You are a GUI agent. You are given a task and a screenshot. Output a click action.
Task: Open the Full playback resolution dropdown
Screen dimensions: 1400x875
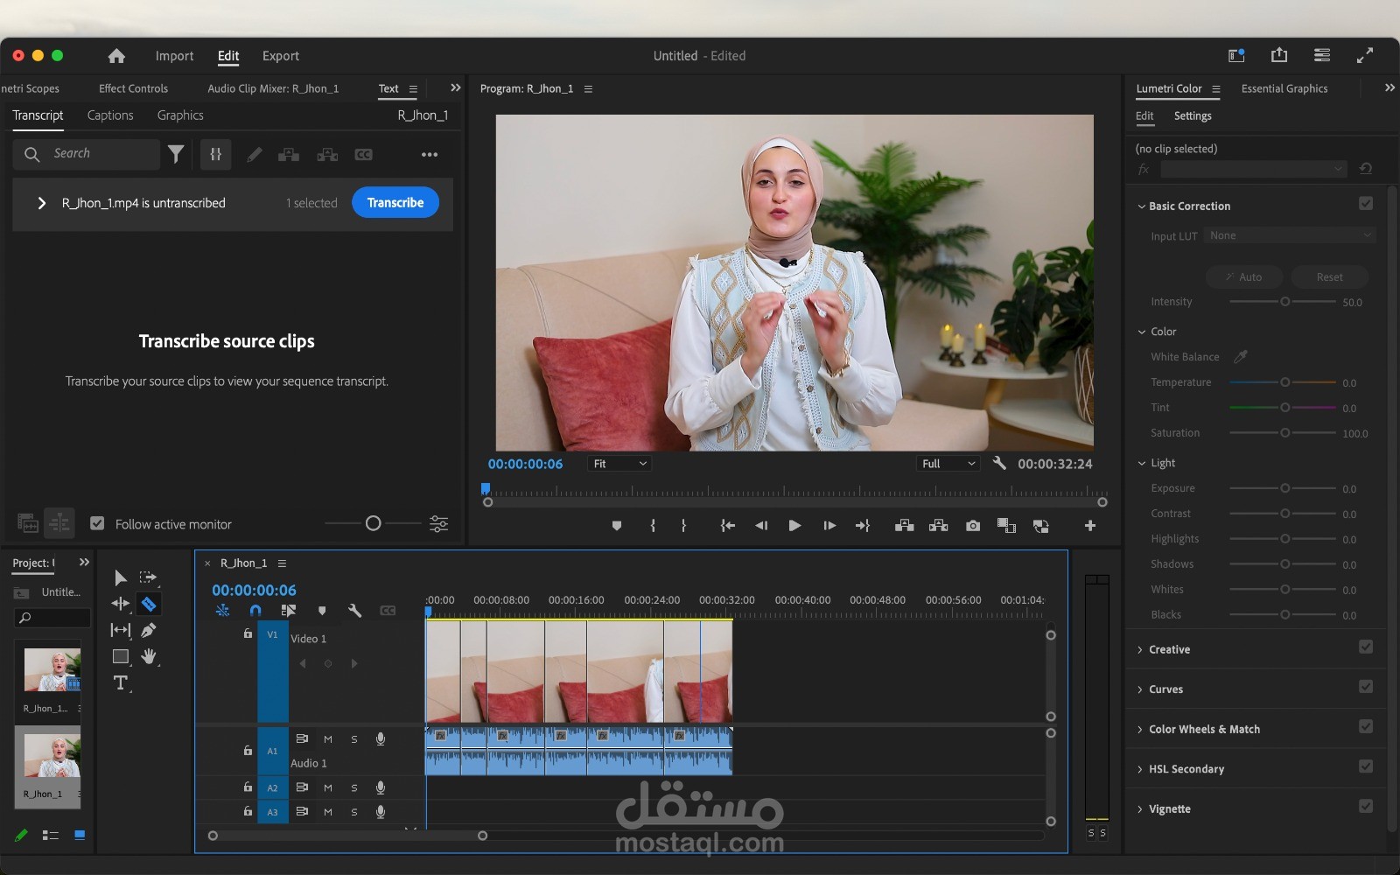[x=948, y=464]
